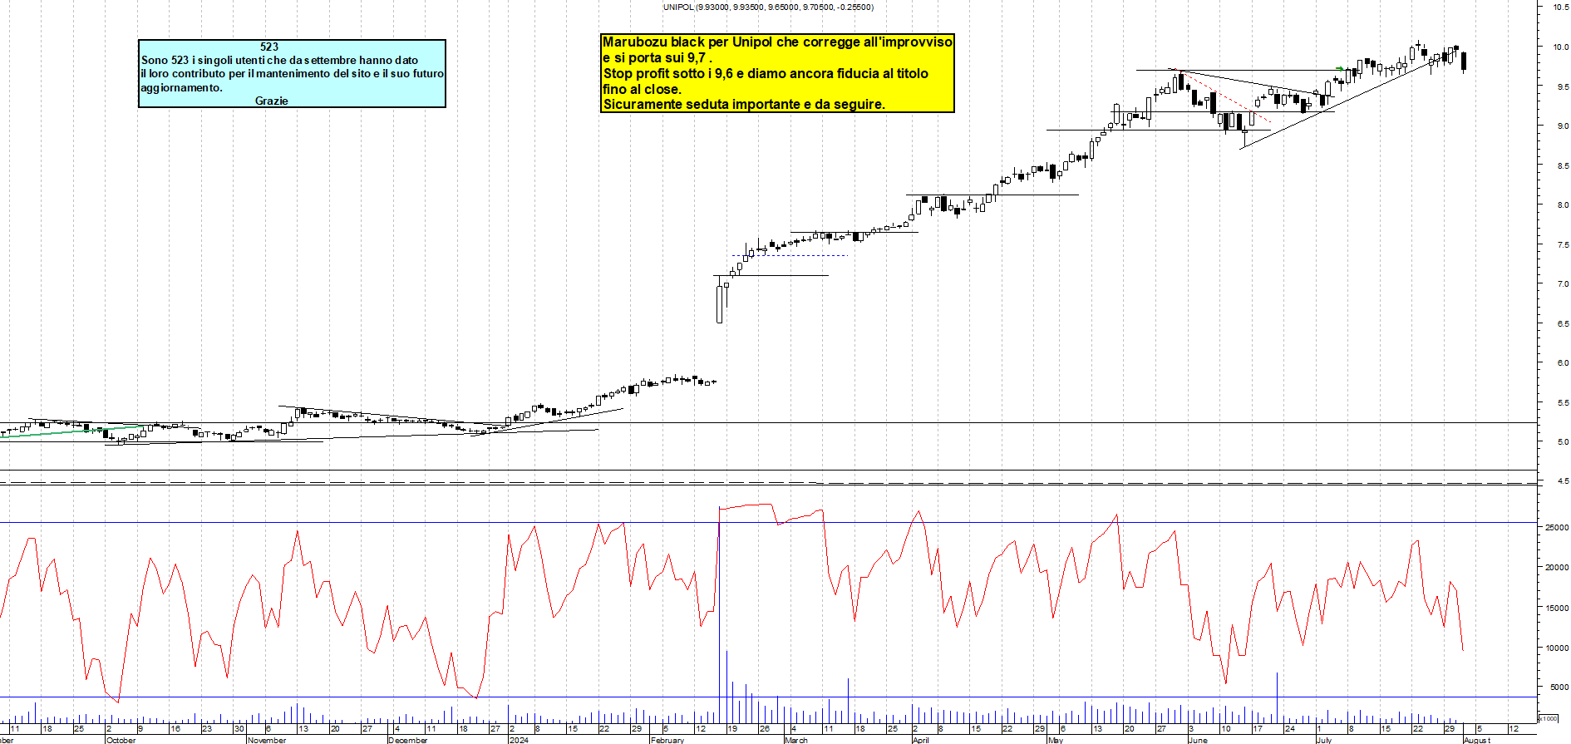Click the '523' heading in cyan box
This screenshot has width=1571, height=744.
pos(269,47)
